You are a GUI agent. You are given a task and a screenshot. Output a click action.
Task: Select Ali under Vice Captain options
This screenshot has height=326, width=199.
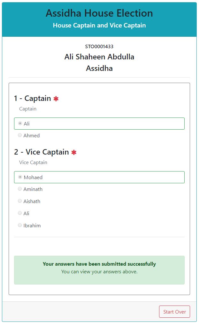coord(20,213)
